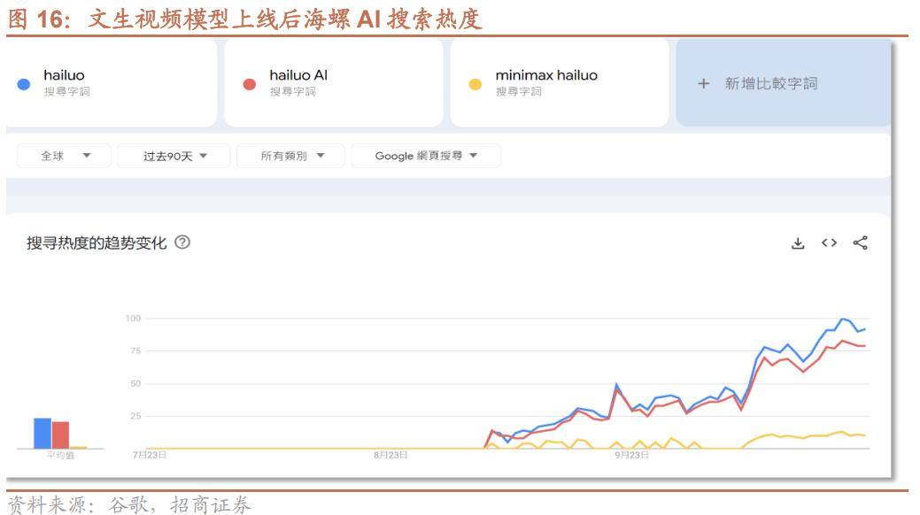Screen dimensions: 920x515
Task: Click the 7月23日 date label
Action: [150, 455]
